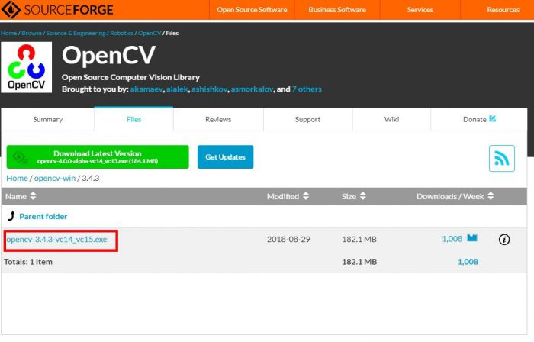Image resolution: width=534 pixels, height=342 pixels.
Task: Click the Get Updates button
Action: pyautogui.click(x=225, y=156)
